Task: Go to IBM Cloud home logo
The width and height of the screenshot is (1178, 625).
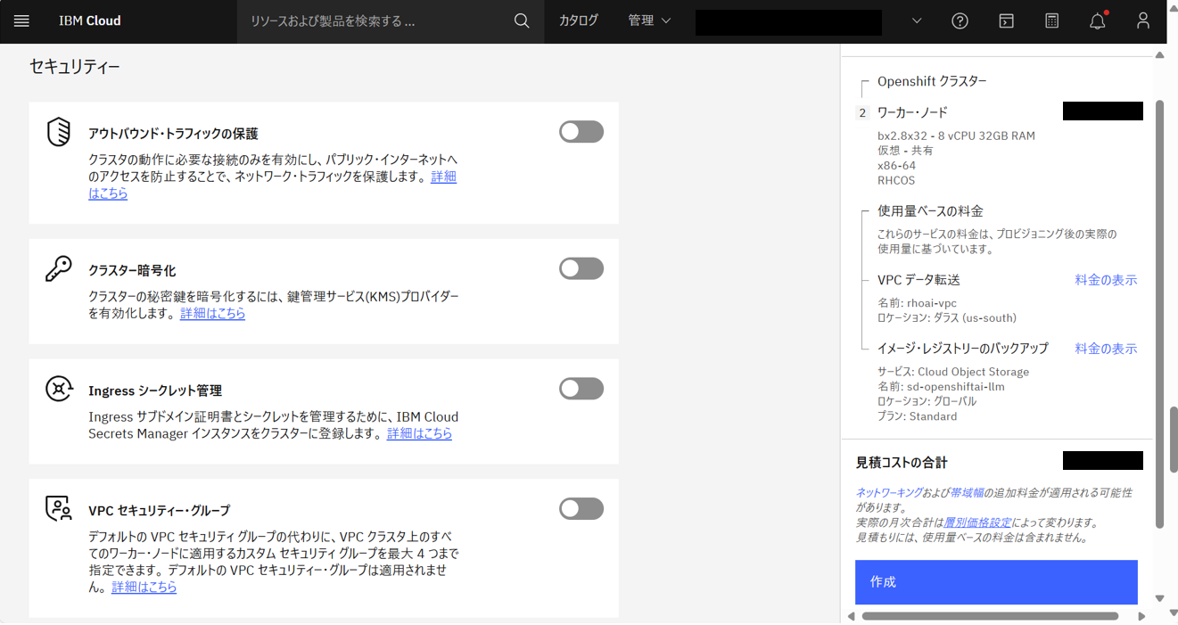Action: (x=90, y=21)
